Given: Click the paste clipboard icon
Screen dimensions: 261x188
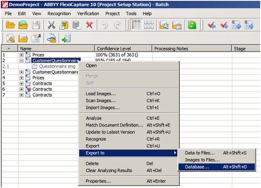Looking at the screenshot, I should click(x=77, y=25).
